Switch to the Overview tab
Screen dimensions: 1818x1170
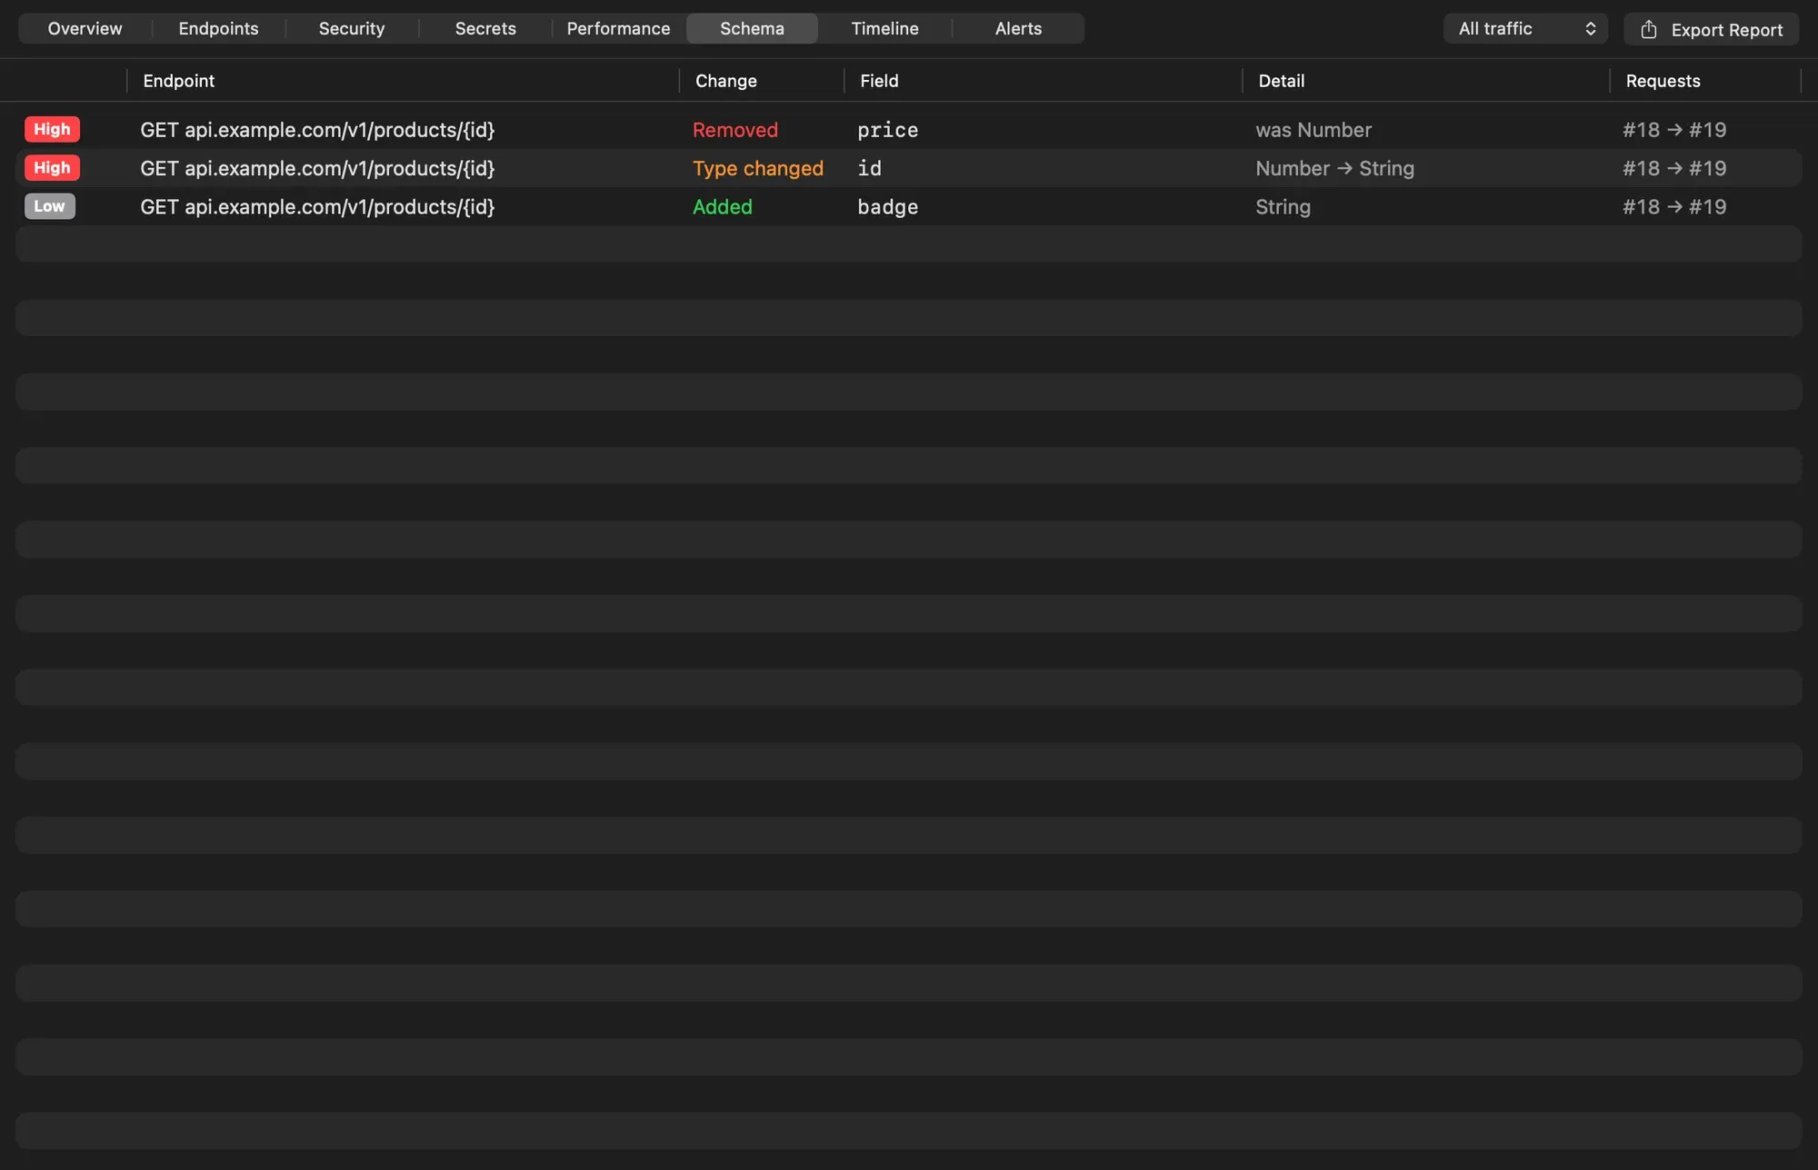[x=85, y=28]
